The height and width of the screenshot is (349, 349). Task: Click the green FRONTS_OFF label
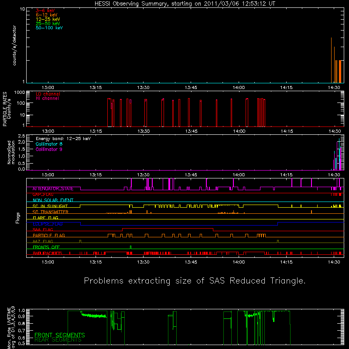click(46, 247)
